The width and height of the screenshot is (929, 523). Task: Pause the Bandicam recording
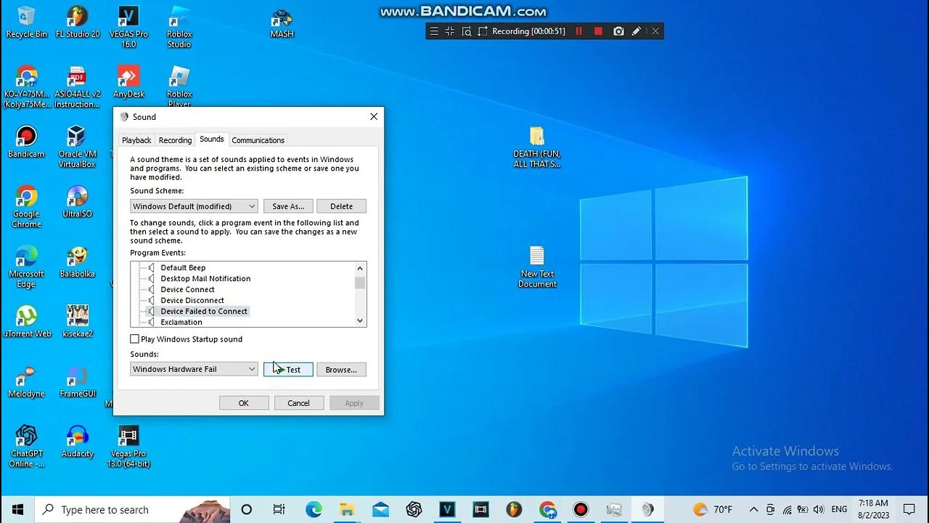click(x=578, y=31)
